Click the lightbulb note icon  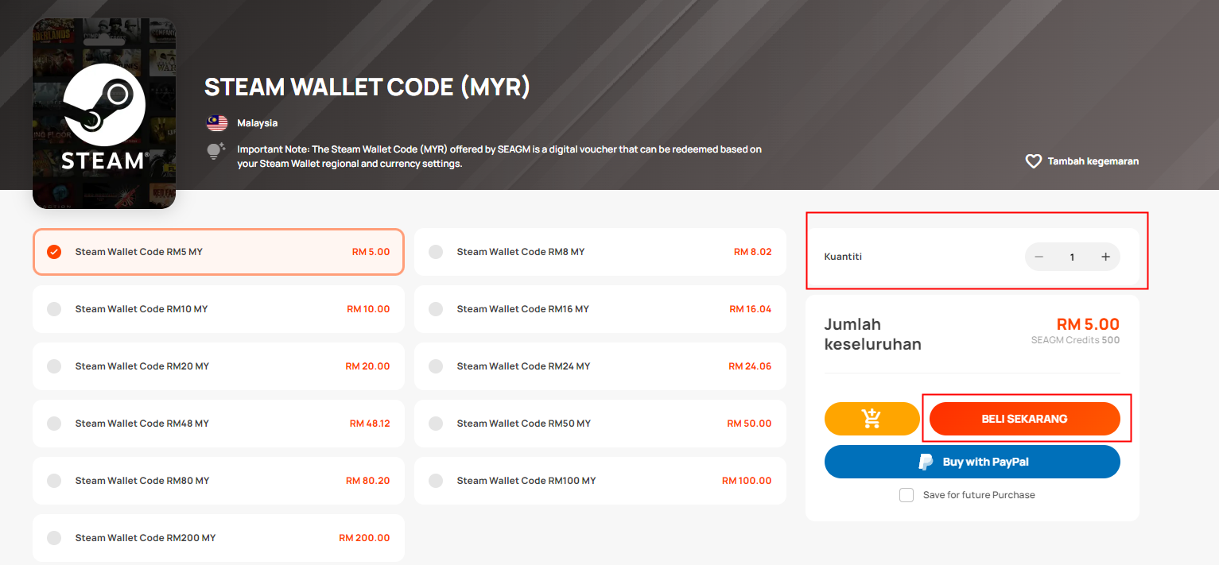(x=216, y=151)
